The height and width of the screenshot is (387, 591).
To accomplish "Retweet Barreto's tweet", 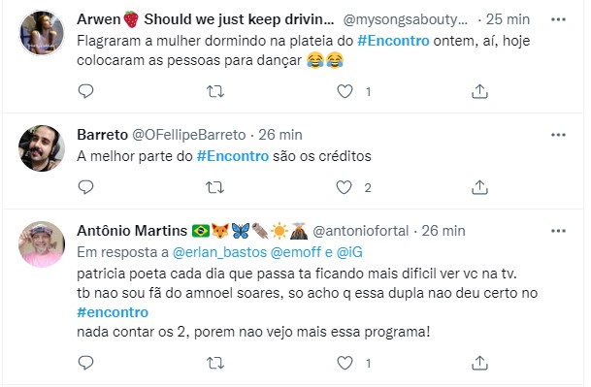I will (215, 187).
